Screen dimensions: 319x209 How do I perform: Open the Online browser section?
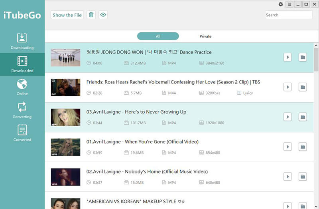click(x=22, y=87)
